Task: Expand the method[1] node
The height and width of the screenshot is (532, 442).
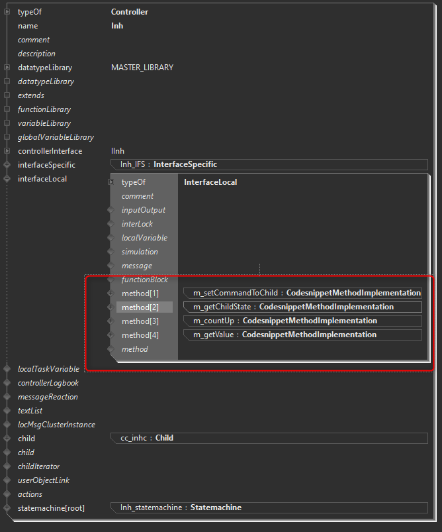Action: pos(111,293)
